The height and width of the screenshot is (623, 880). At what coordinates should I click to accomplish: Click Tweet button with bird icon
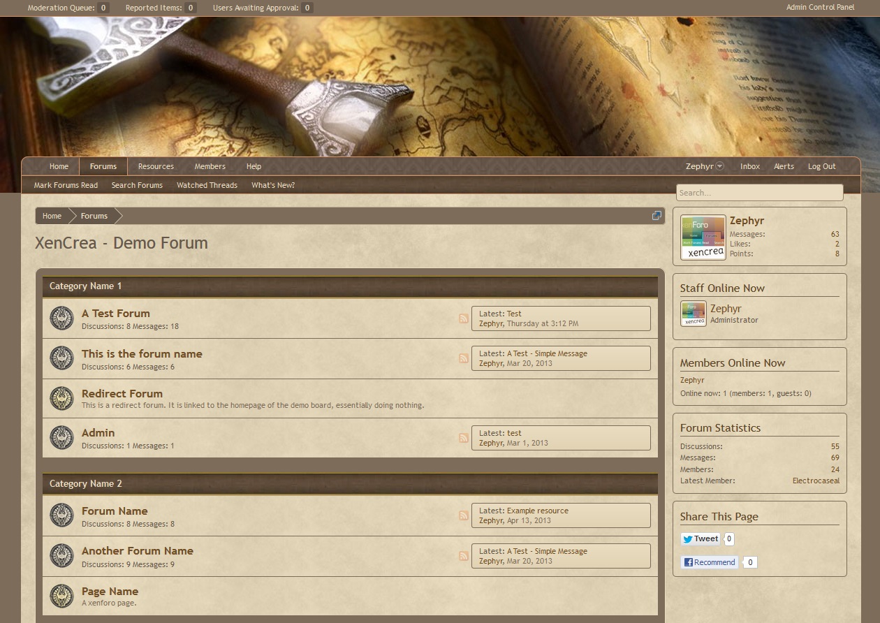click(x=701, y=538)
